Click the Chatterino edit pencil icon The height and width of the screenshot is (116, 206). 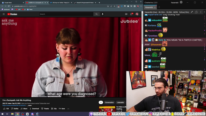coord(192,12)
